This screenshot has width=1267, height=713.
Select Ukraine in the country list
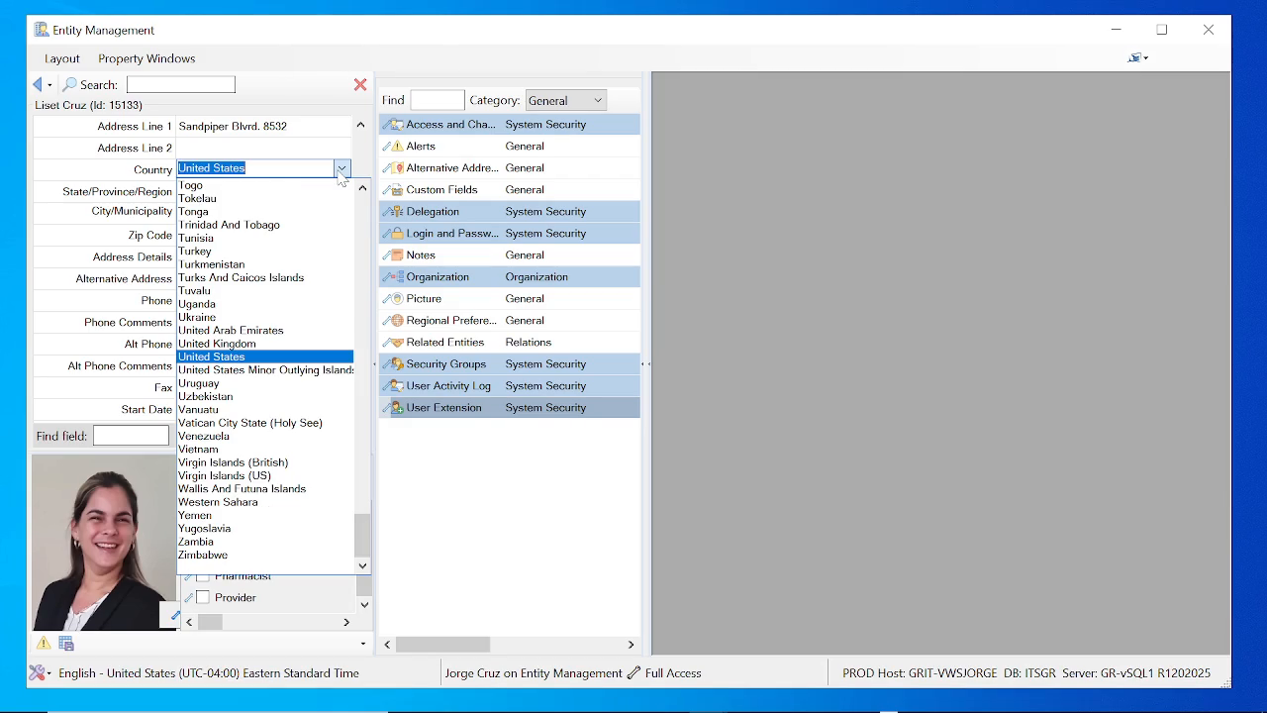[x=197, y=318]
